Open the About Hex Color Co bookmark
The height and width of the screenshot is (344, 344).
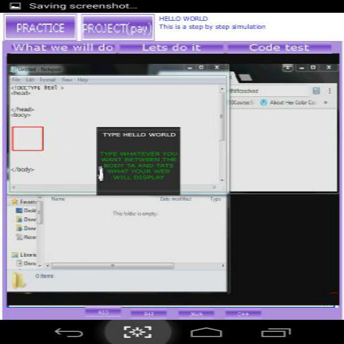(293, 103)
